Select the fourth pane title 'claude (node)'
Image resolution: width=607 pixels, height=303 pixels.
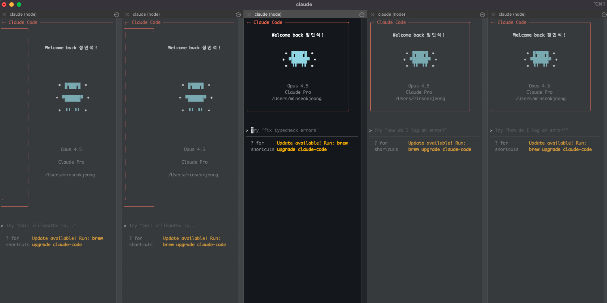pos(392,14)
